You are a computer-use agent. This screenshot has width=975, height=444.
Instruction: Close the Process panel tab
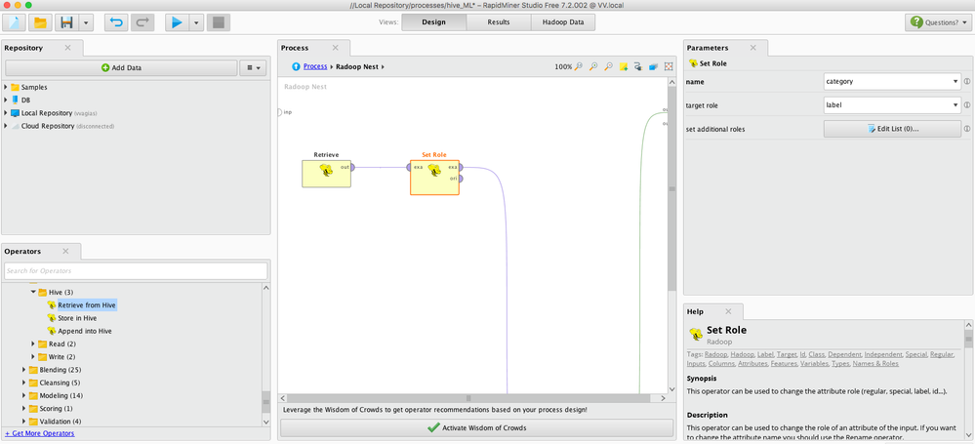point(335,48)
